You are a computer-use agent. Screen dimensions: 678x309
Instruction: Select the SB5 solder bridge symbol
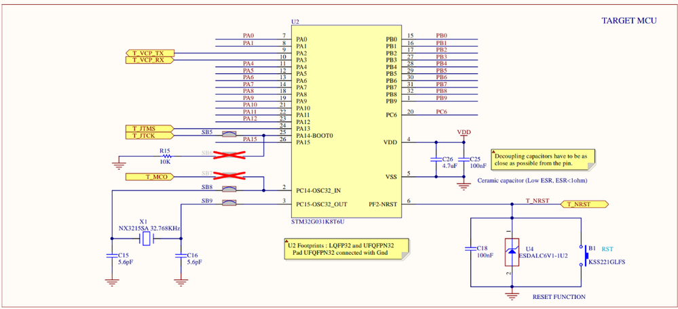pos(229,135)
